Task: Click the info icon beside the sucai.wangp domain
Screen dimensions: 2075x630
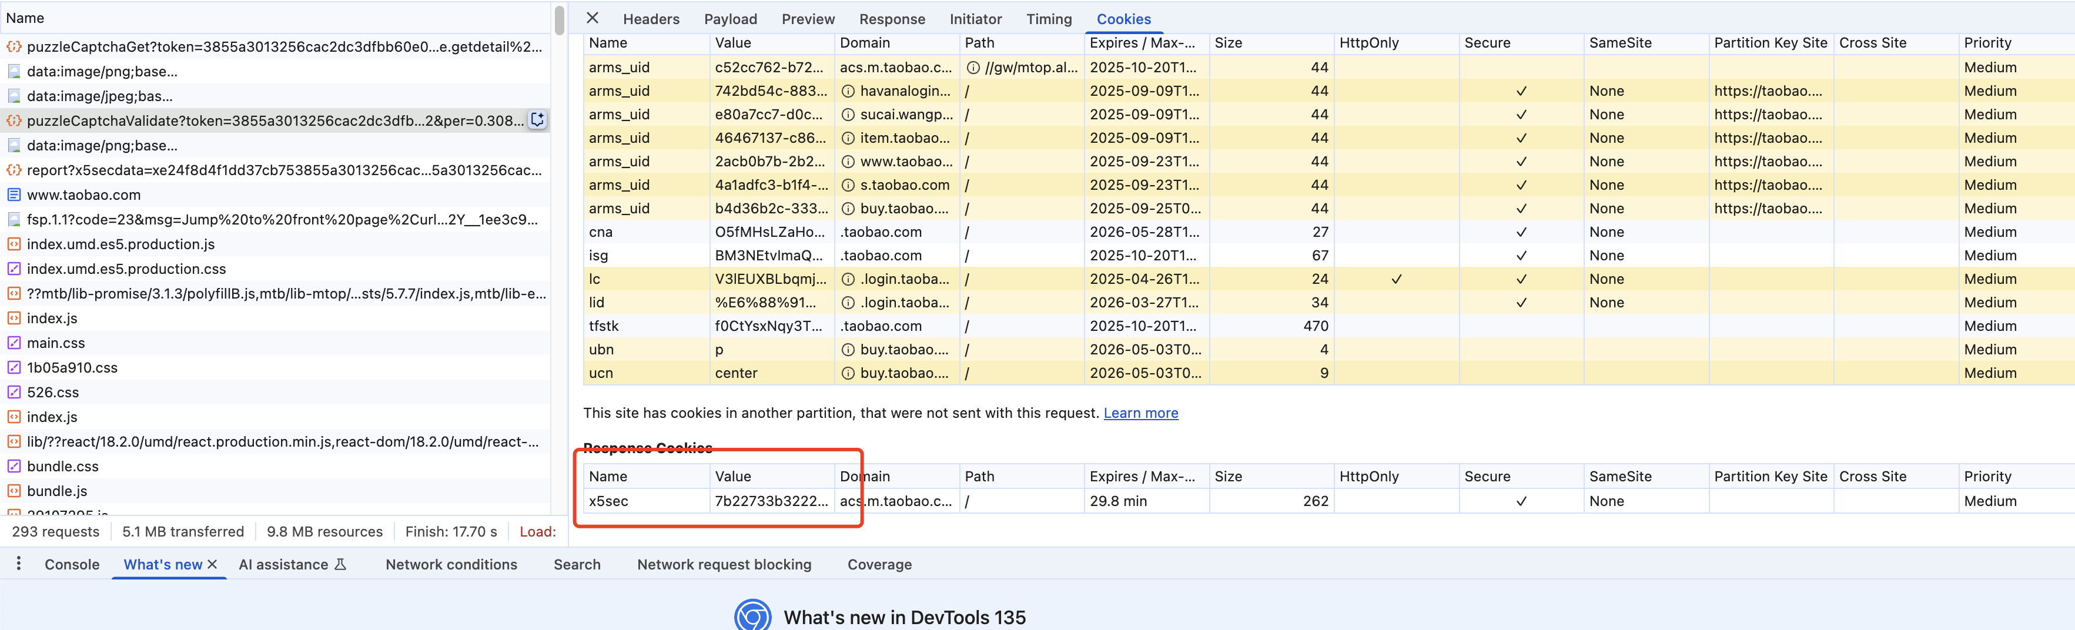Action: pos(848,115)
